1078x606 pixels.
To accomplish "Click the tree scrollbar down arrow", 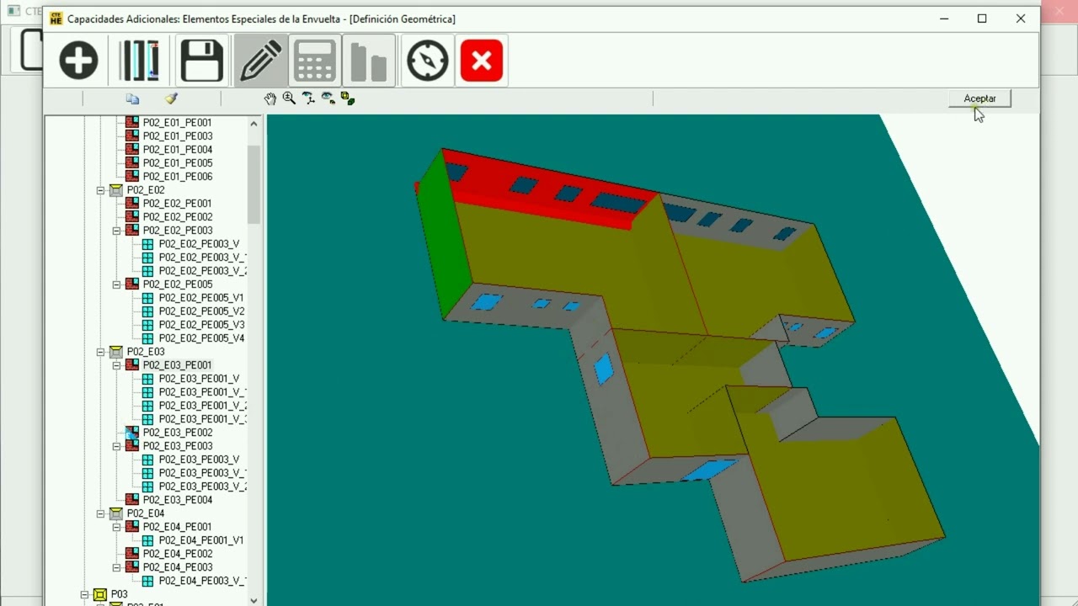I will pyautogui.click(x=254, y=600).
